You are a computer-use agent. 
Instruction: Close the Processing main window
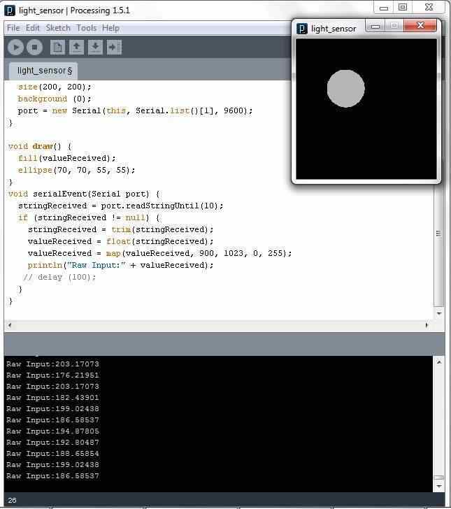tap(429, 7)
